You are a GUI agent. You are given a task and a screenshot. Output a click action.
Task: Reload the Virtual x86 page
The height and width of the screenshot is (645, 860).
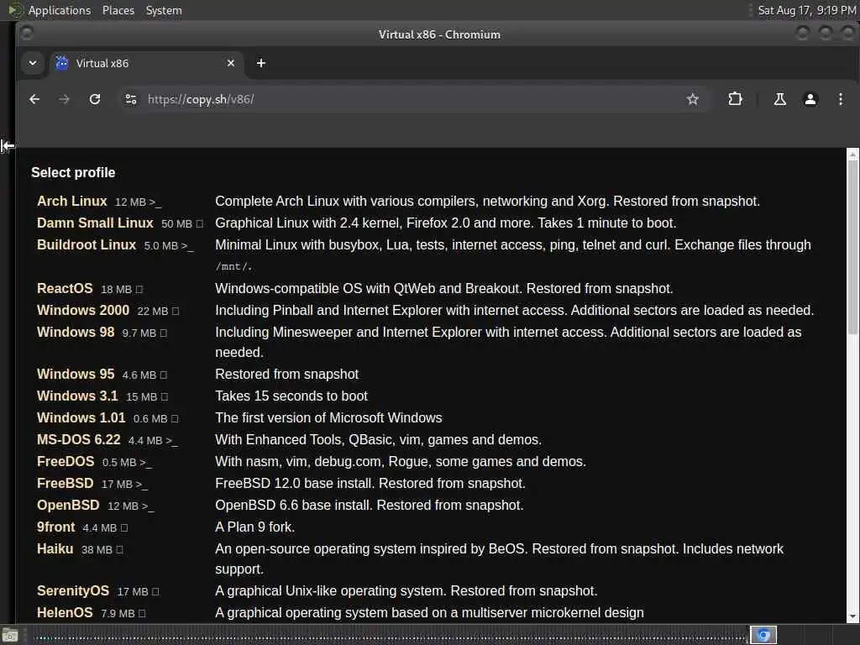click(x=95, y=99)
